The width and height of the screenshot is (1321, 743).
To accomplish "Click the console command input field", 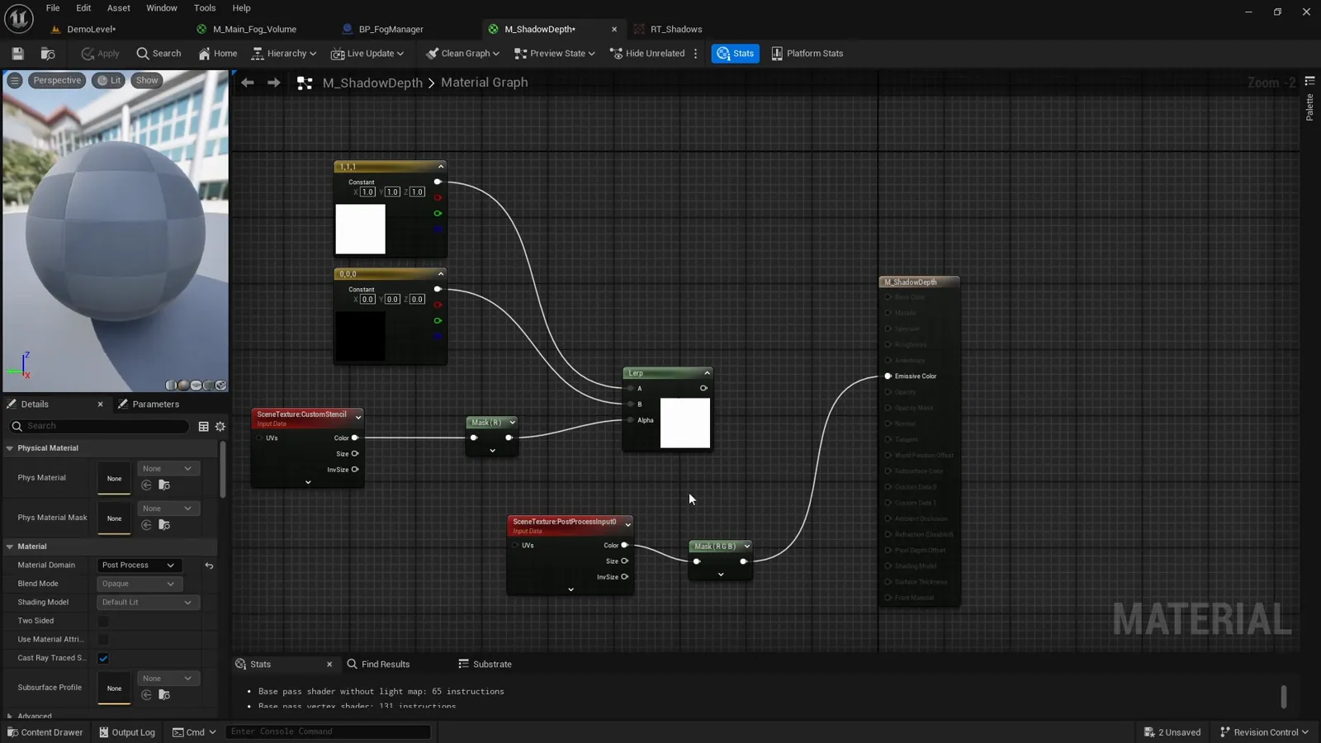I will pyautogui.click(x=328, y=732).
